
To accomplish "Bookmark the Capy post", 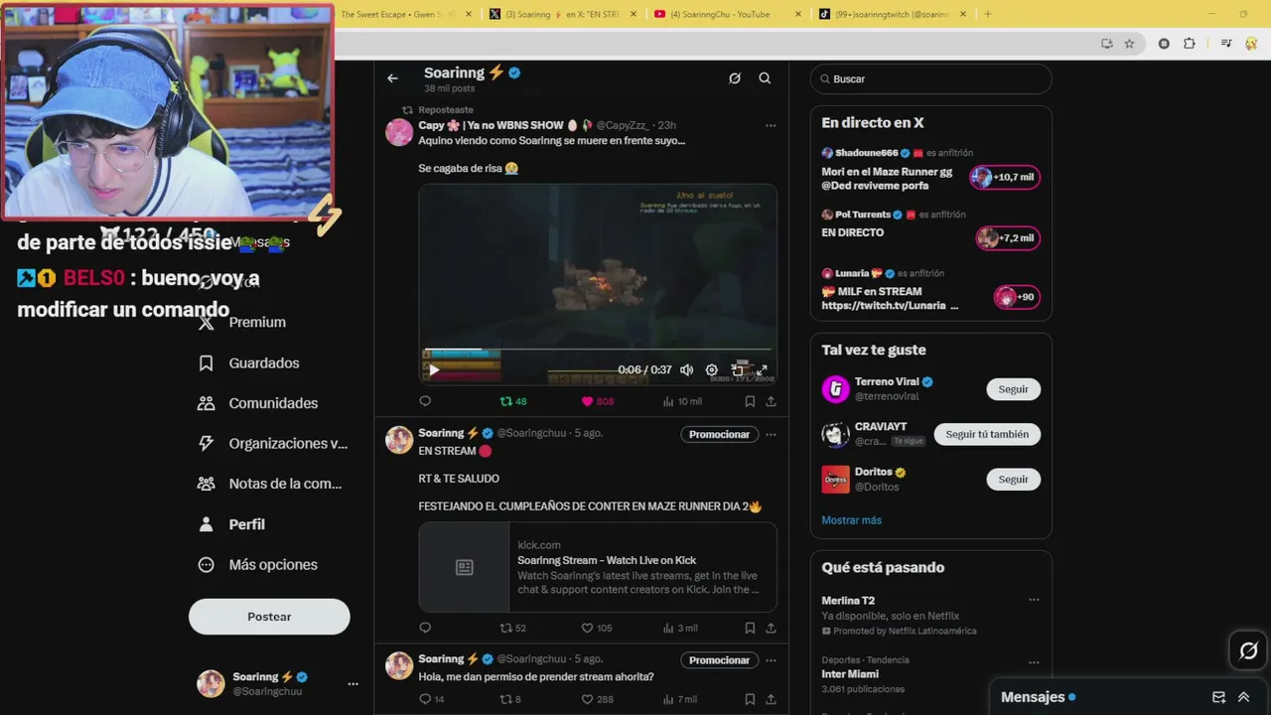I will pos(750,401).
